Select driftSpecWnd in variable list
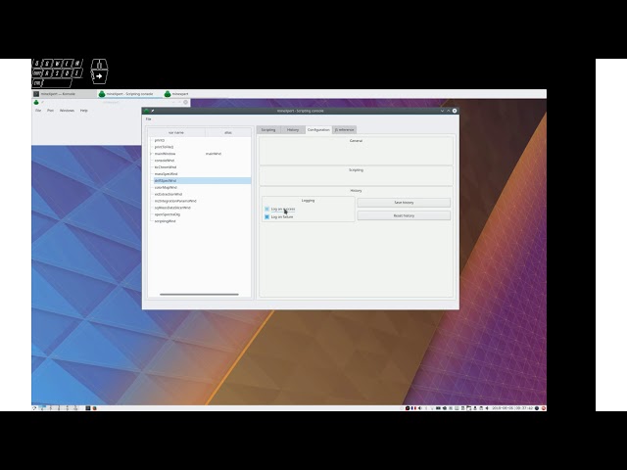This screenshot has height=470, width=627. [x=166, y=181]
